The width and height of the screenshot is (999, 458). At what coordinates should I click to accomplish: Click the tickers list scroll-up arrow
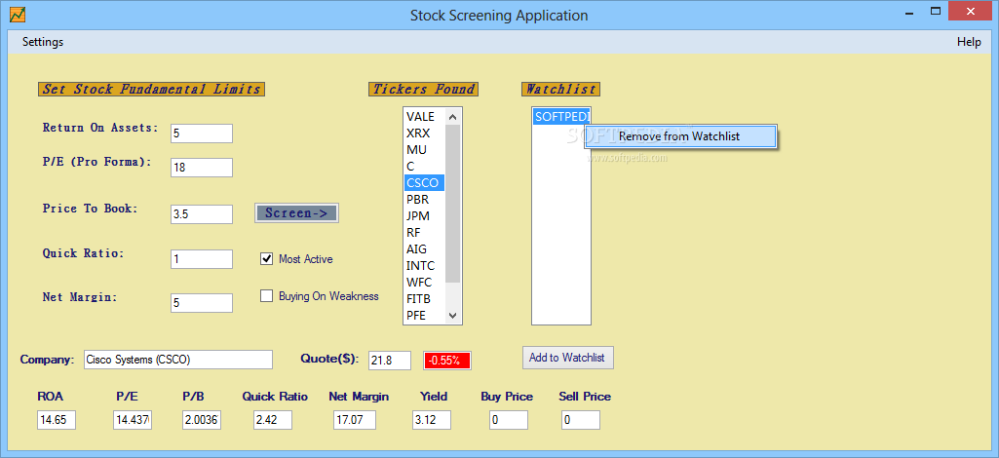click(x=453, y=117)
